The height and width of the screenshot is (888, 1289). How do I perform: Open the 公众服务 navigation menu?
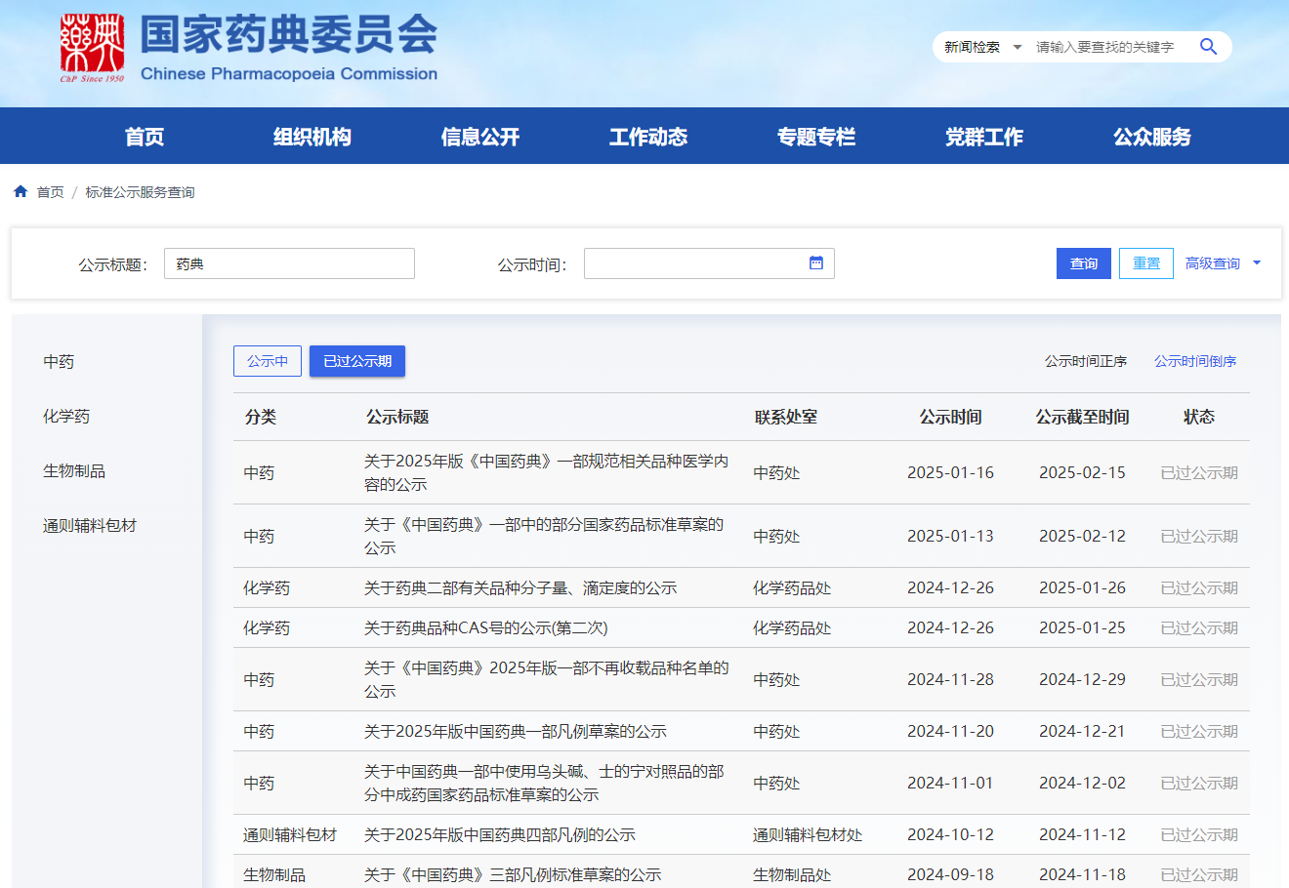click(x=1152, y=137)
